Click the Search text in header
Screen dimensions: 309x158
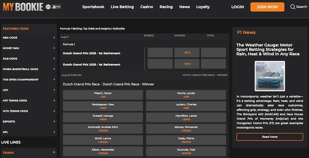[x=301, y=7]
